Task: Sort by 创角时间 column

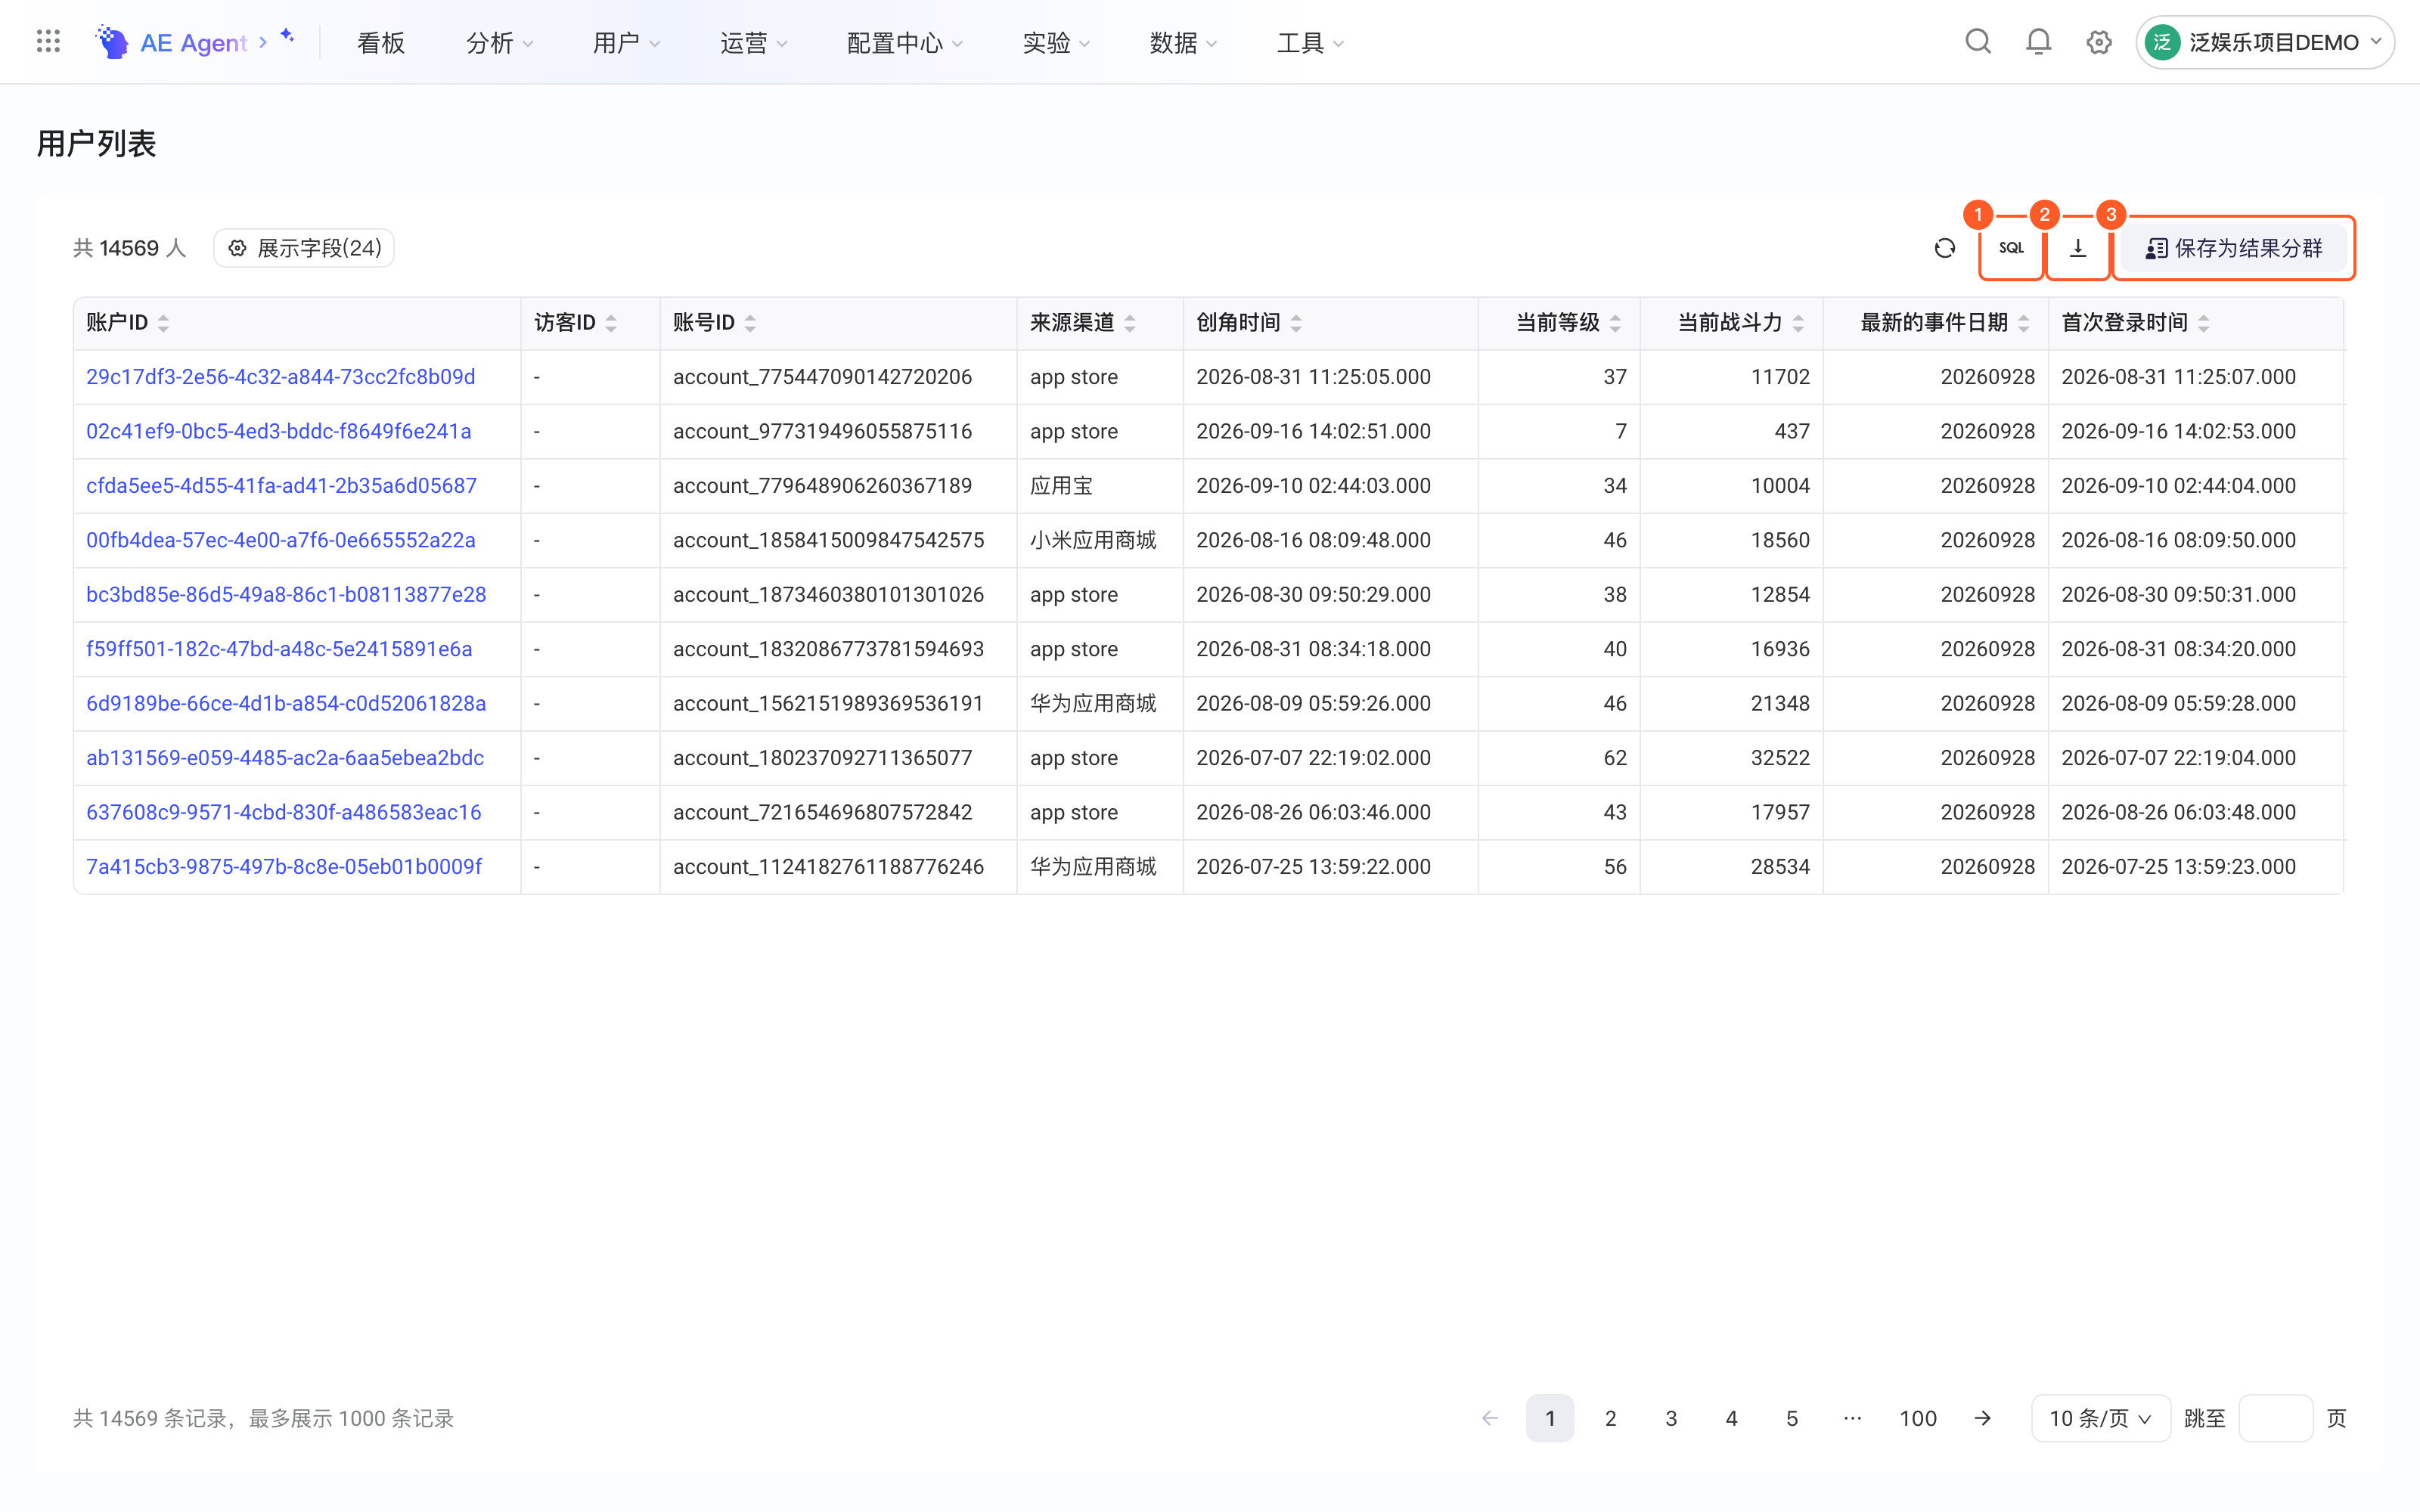Action: click(1296, 323)
